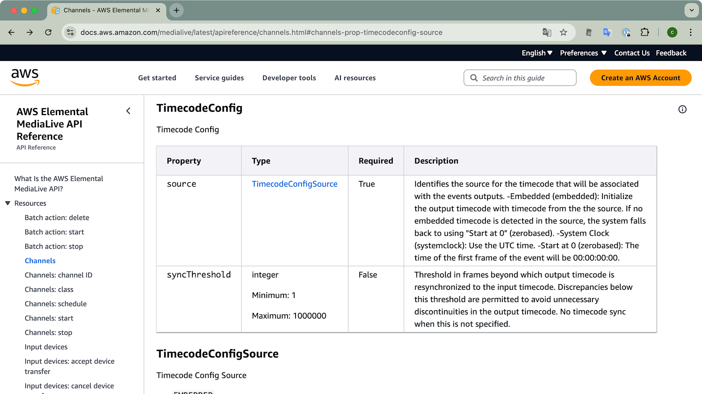The image size is (702, 394).
Task: Click the TimecodeConfigSource heading
Action: point(218,354)
